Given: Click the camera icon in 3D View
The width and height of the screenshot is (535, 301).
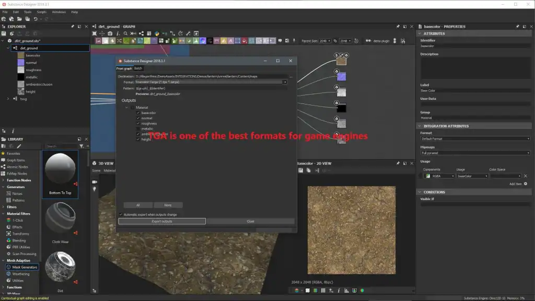Looking at the screenshot, I should tap(95, 182).
